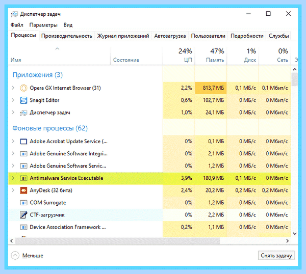The image size is (306, 274).
Task: Click the 3,9% CPU cell
Action: click(179, 178)
